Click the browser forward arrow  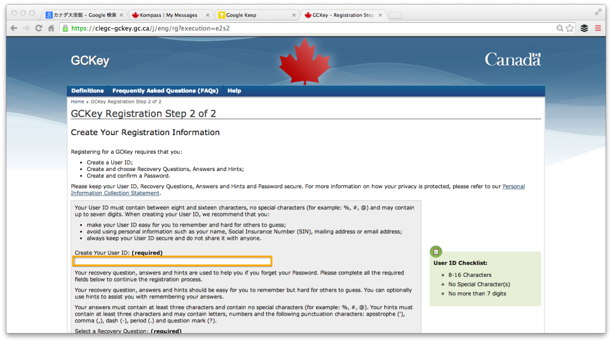[26, 28]
